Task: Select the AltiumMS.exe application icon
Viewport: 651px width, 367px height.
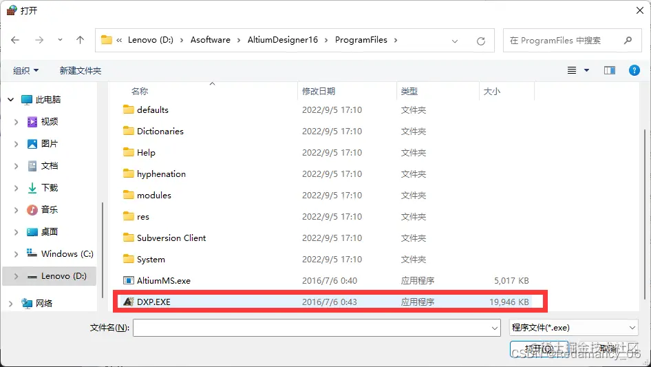Action: 128,280
